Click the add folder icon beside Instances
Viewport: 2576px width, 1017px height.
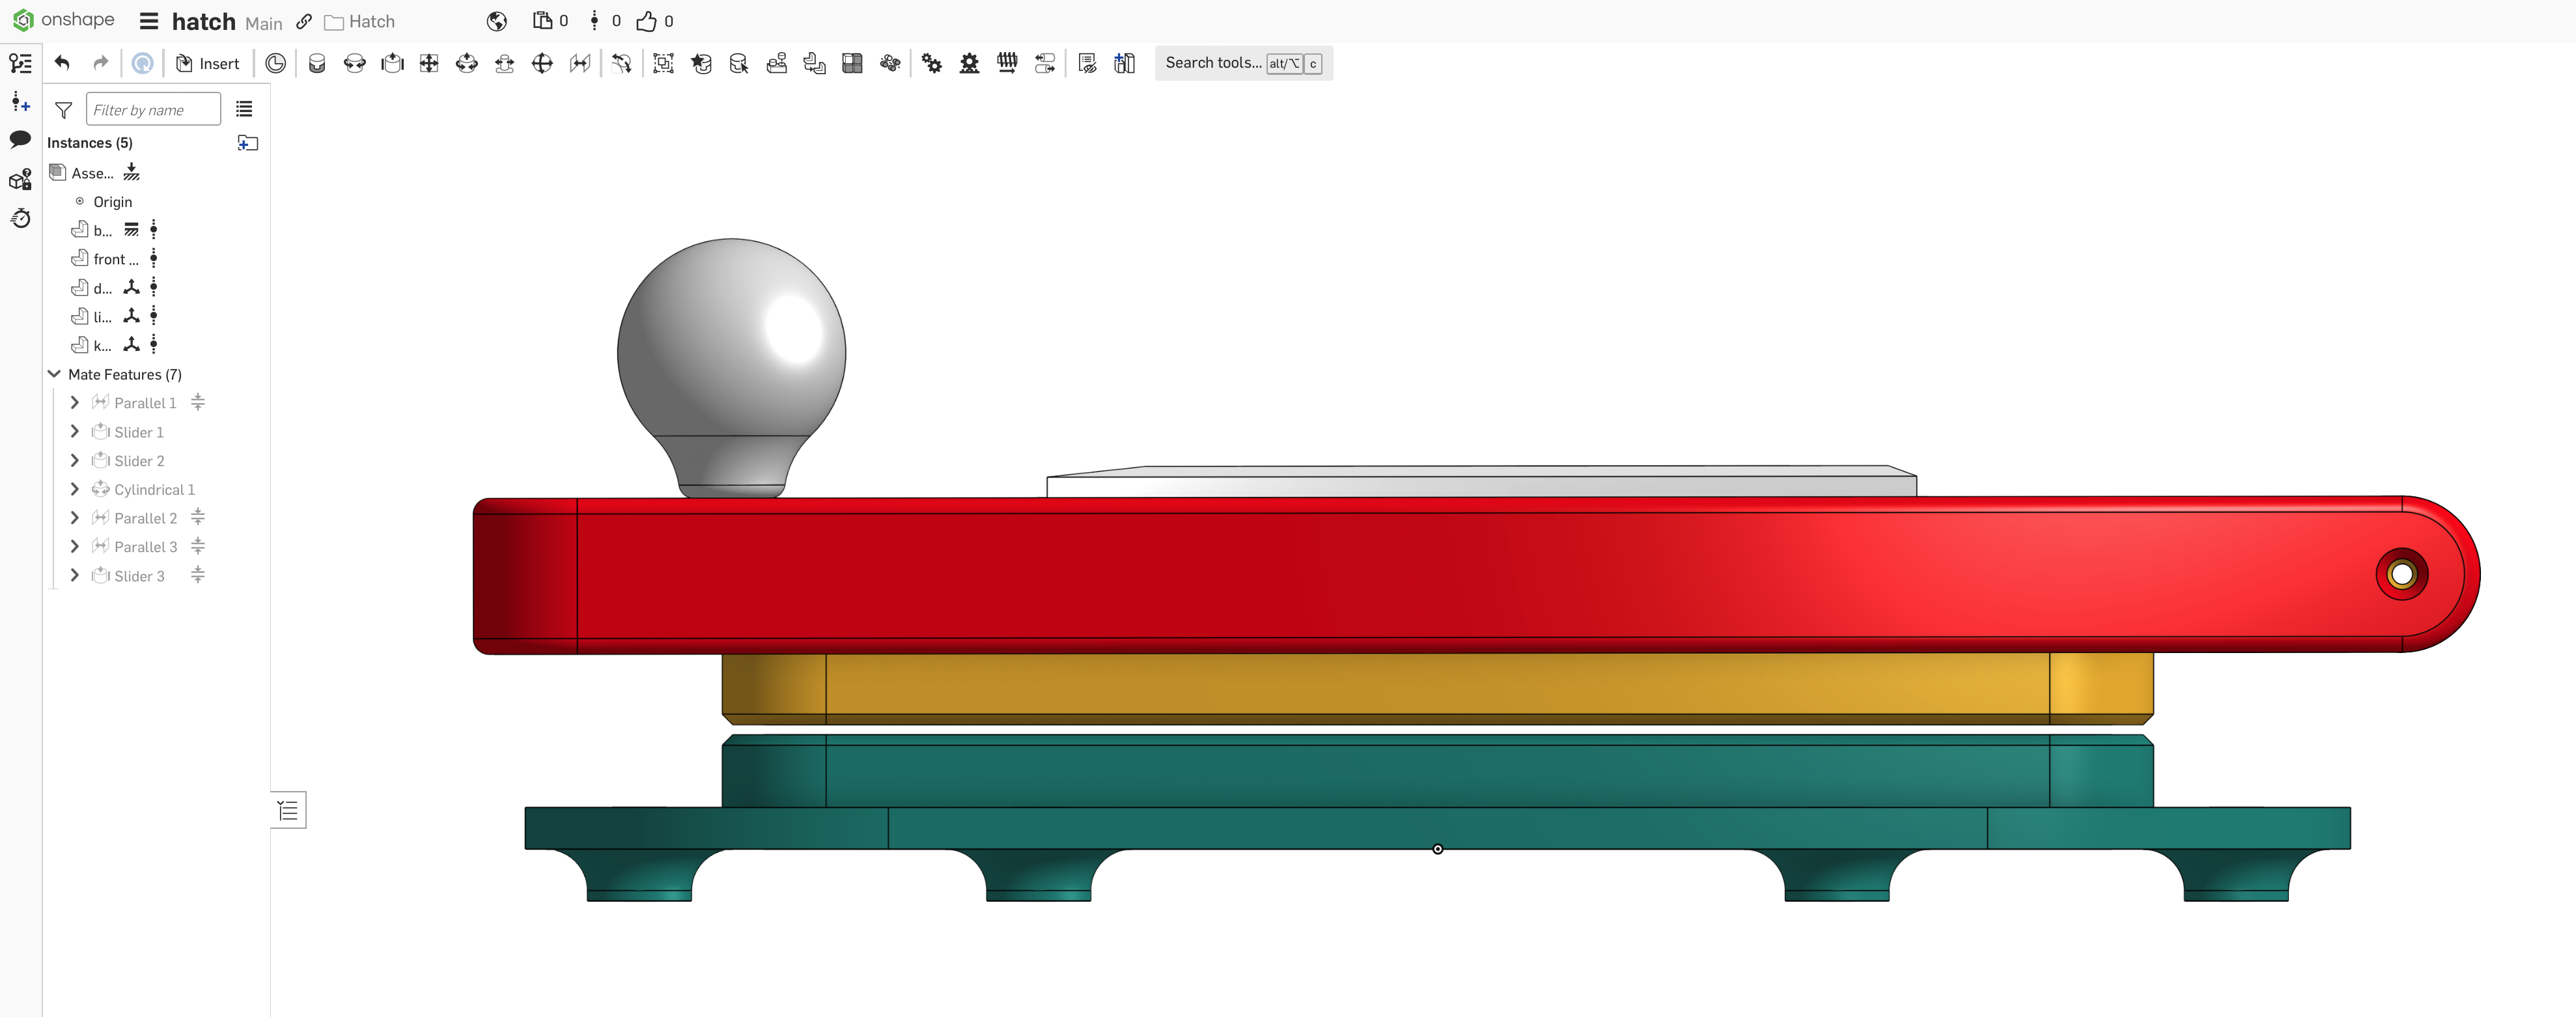[248, 143]
